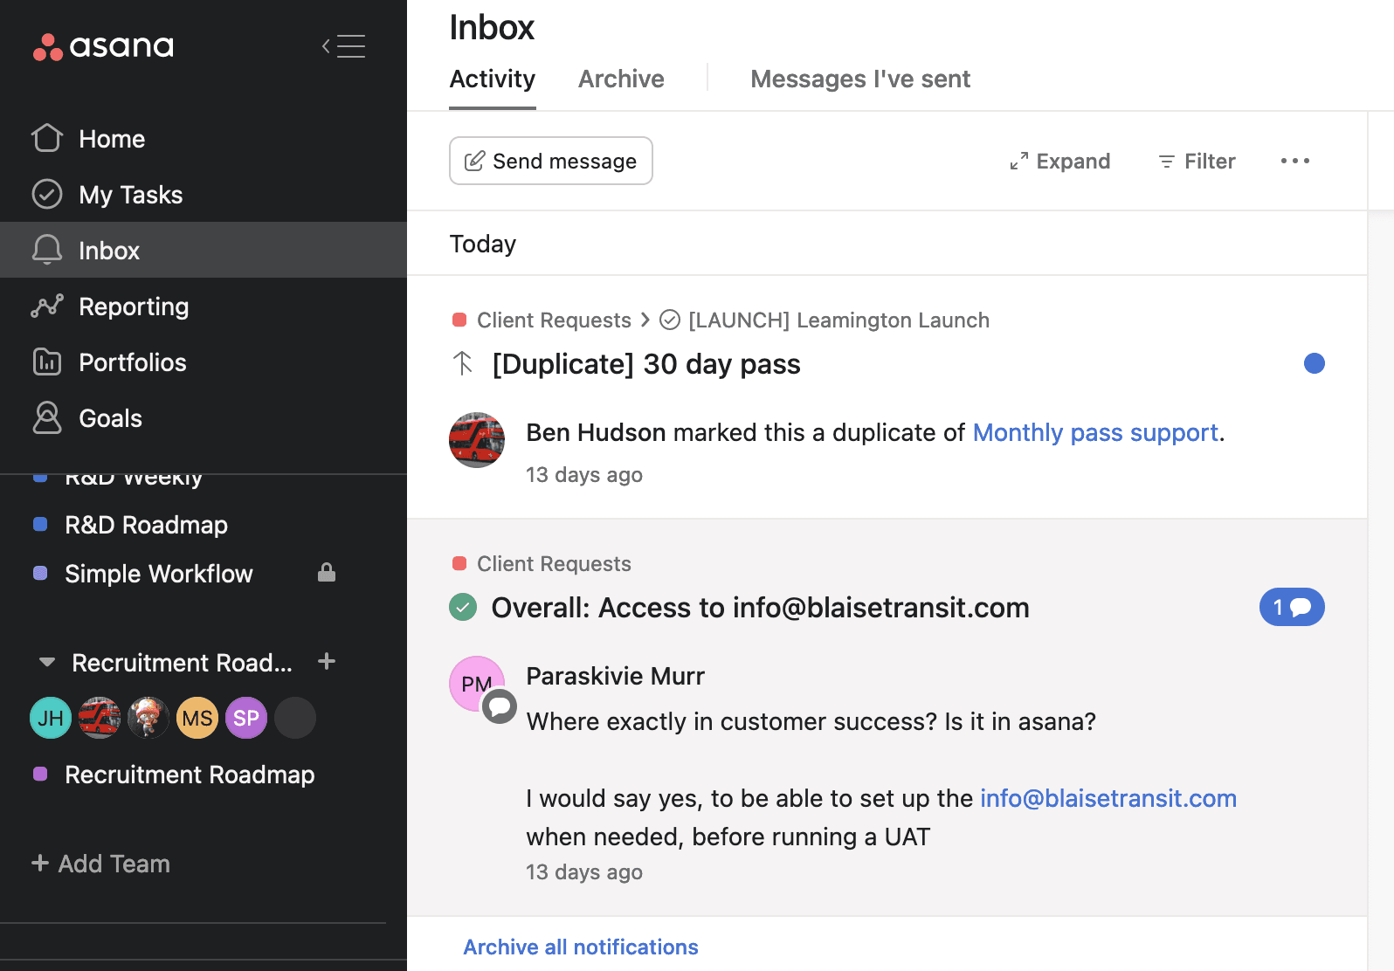Screen dimensions: 1394x971
Task: Click the Inbox bell icon
Action: tap(47, 250)
